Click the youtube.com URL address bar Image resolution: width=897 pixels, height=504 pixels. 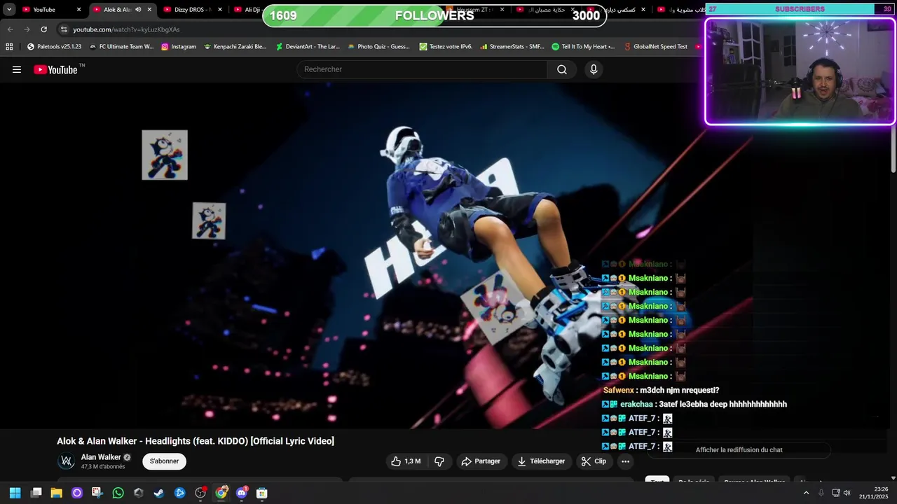click(x=126, y=29)
